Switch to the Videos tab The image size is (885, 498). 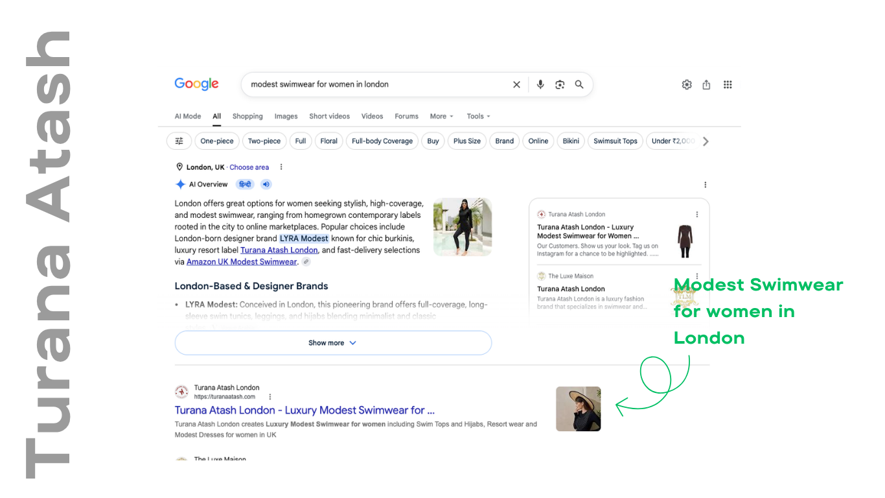coord(372,116)
